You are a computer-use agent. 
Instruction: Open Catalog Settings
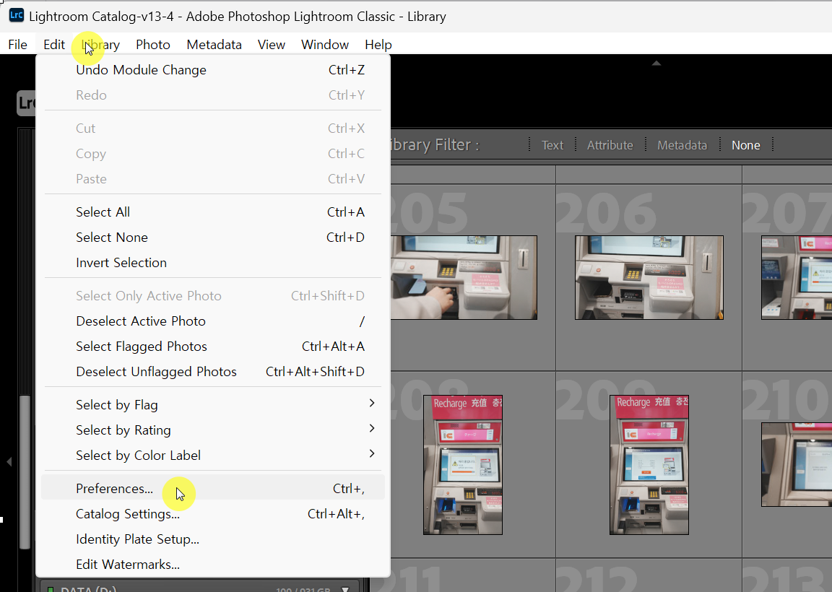[x=213, y=514]
